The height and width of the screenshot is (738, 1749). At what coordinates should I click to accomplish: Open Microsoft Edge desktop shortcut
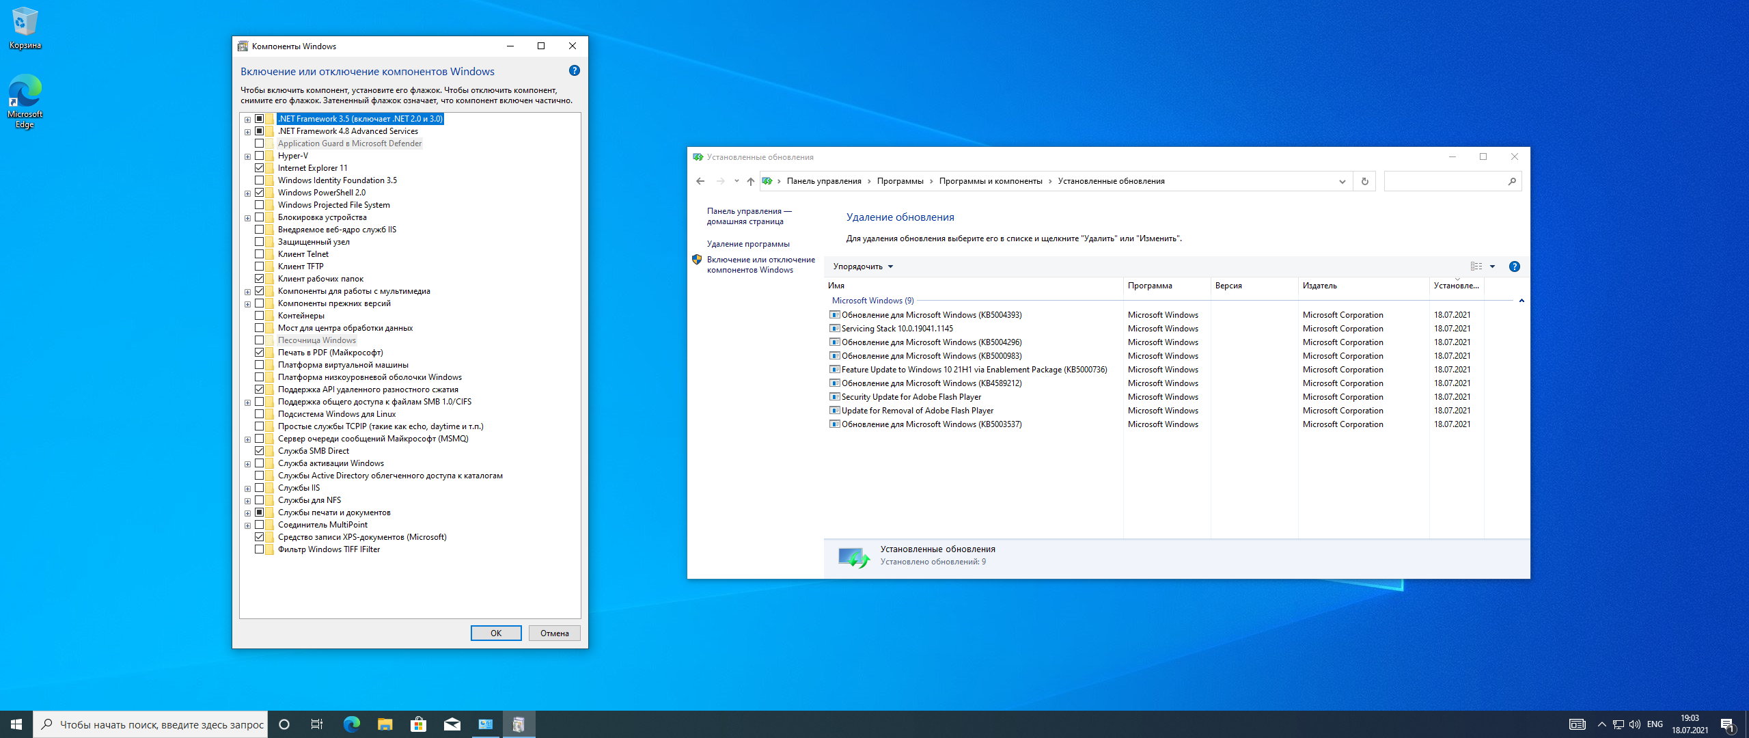(x=25, y=100)
